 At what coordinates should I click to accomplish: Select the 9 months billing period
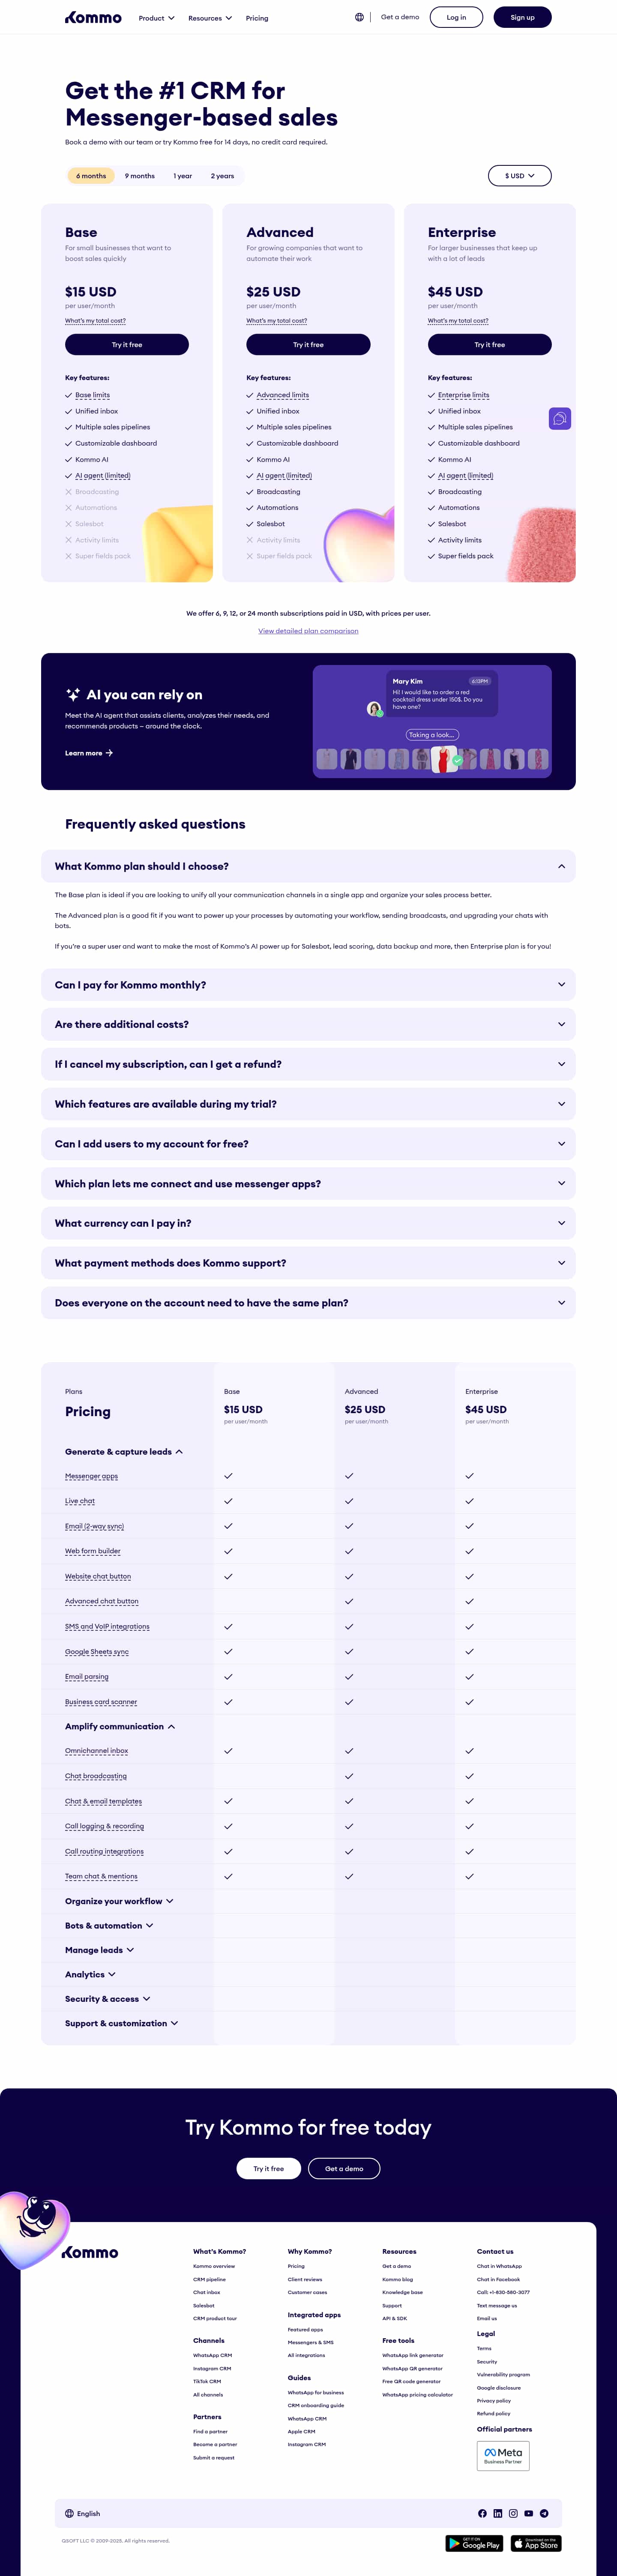pos(140,176)
